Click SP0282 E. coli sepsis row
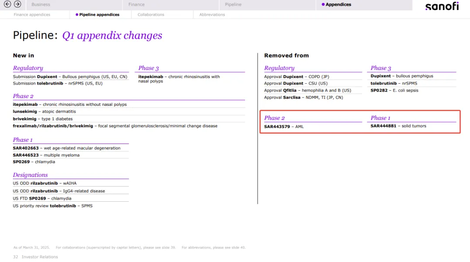The image size is (470, 262). coord(394,91)
